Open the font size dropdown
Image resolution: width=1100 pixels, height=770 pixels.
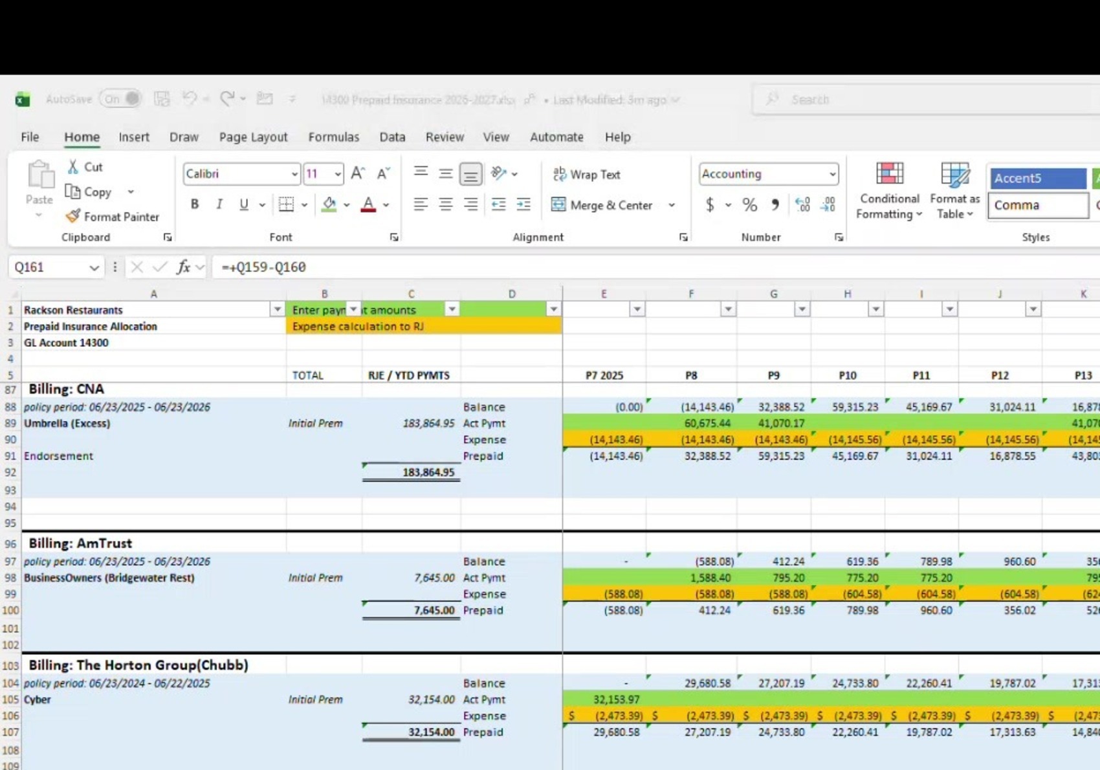(338, 174)
